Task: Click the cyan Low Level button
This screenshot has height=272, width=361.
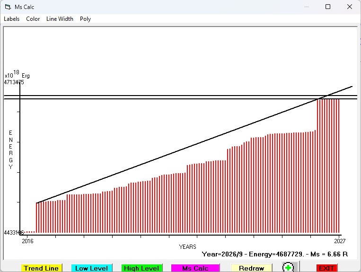Action: (91, 268)
